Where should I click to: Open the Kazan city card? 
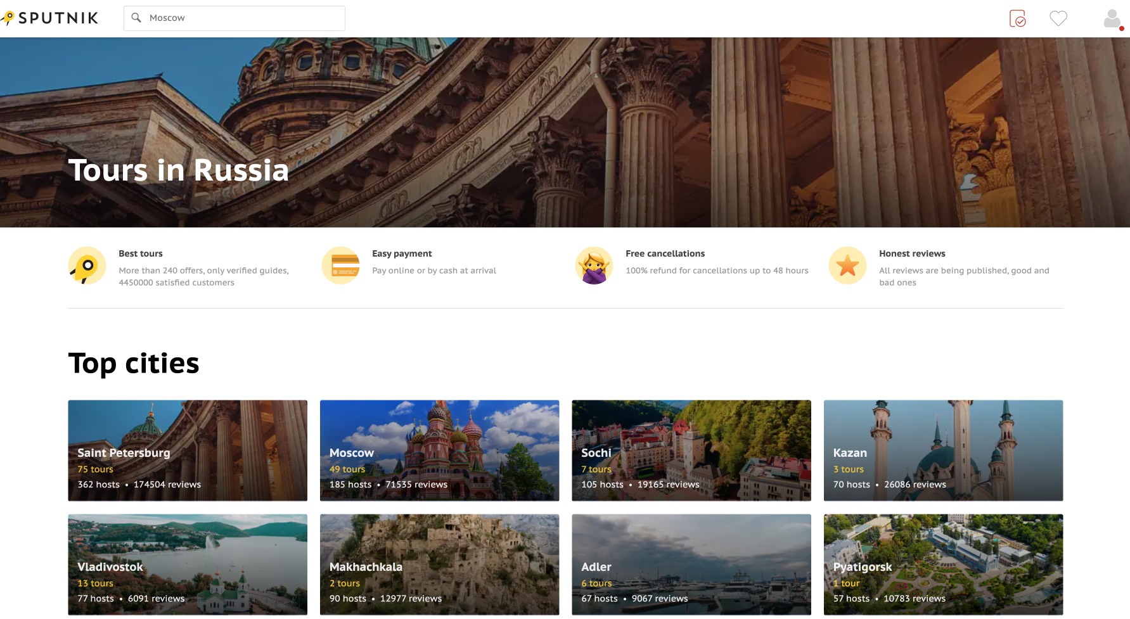click(943, 450)
